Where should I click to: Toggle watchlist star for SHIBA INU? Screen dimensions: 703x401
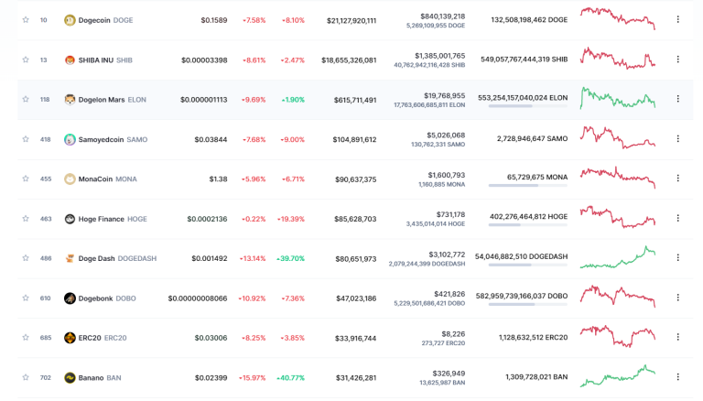(x=26, y=60)
